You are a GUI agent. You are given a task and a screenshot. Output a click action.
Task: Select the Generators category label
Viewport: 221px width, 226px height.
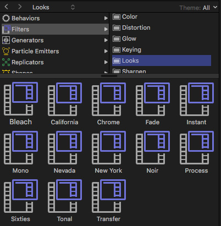click(27, 40)
